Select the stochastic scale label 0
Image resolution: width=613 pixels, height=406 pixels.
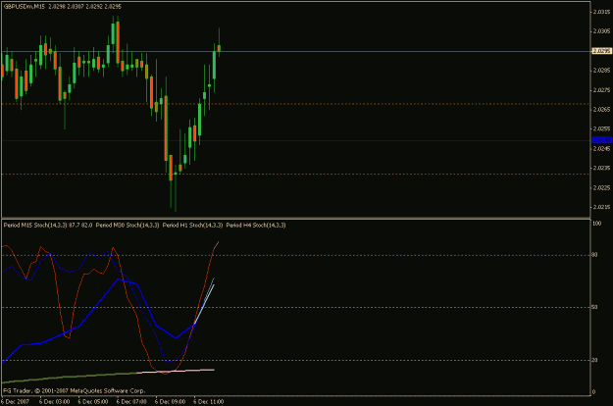point(593,392)
